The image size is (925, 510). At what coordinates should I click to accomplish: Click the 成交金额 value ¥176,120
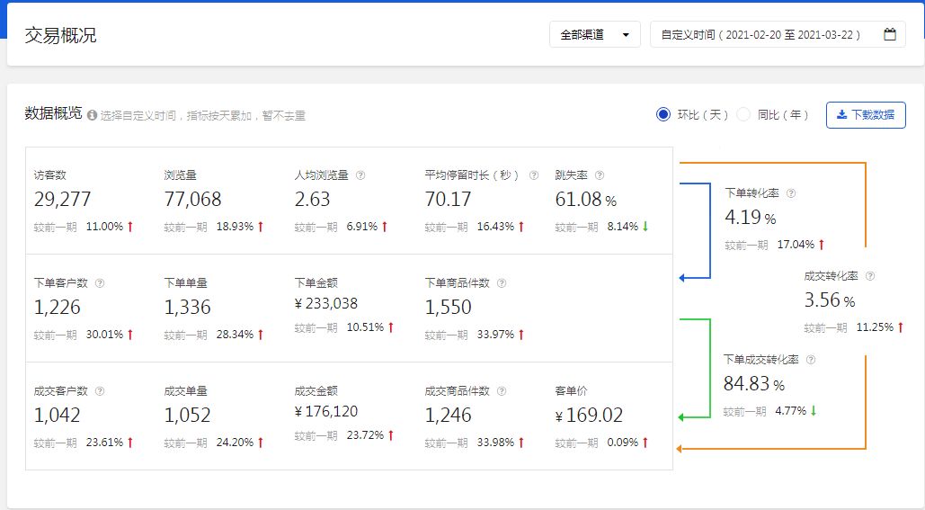tap(326, 411)
